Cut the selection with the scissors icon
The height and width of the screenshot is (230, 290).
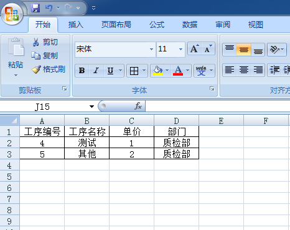[x=35, y=42]
